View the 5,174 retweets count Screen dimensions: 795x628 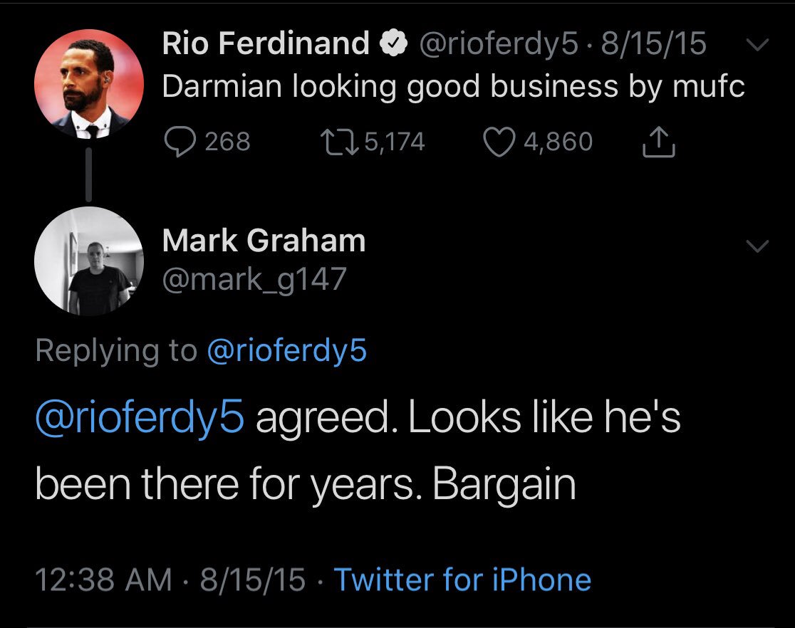pyautogui.click(x=394, y=142)
